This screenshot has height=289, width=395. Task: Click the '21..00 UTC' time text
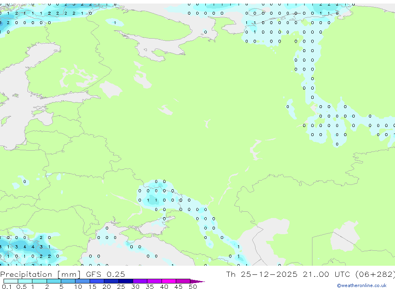pos(327,274)
